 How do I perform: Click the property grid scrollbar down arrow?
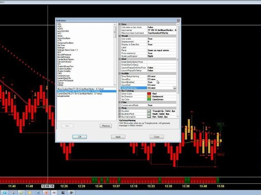[178, 116]
